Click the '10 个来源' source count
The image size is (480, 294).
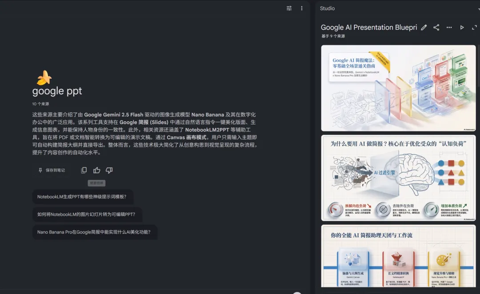pyautogui.click(x=41, y=104)
